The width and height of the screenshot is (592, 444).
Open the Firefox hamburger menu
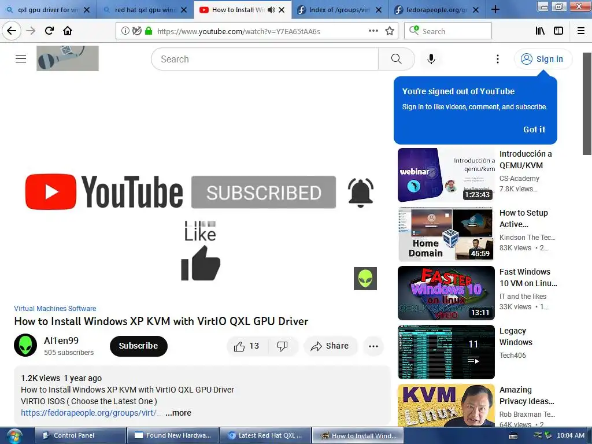pos(581,31)
